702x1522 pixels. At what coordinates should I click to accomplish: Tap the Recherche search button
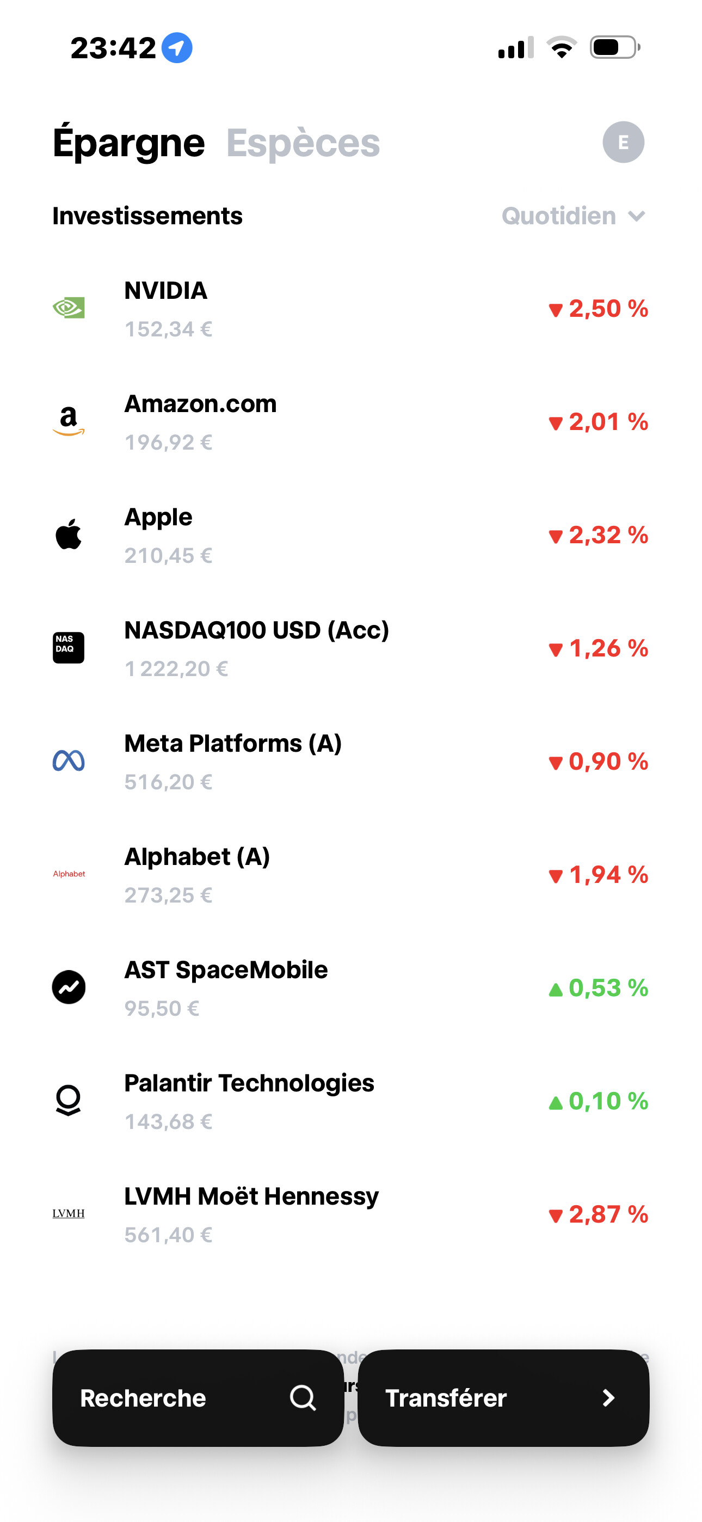[x=198, y=1398]
